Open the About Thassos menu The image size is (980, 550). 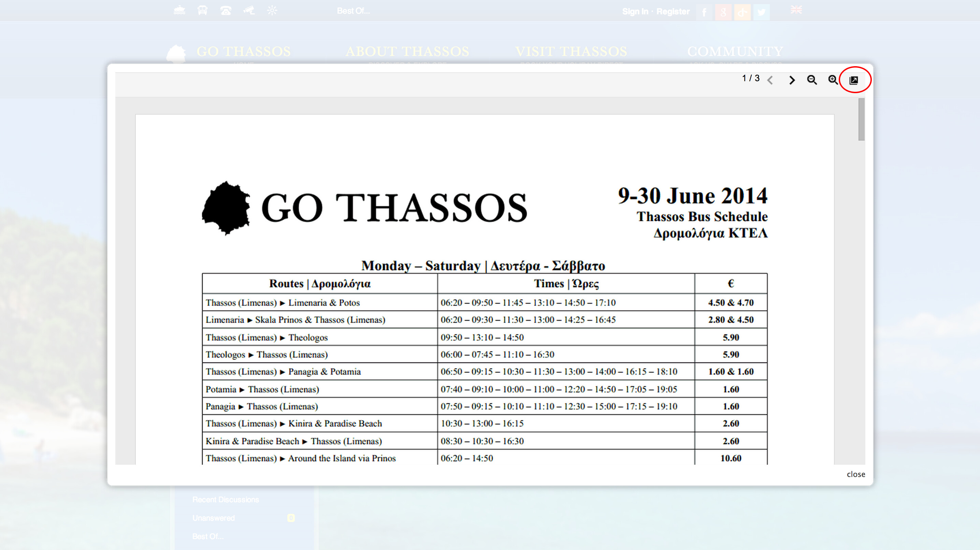point(407,52)
